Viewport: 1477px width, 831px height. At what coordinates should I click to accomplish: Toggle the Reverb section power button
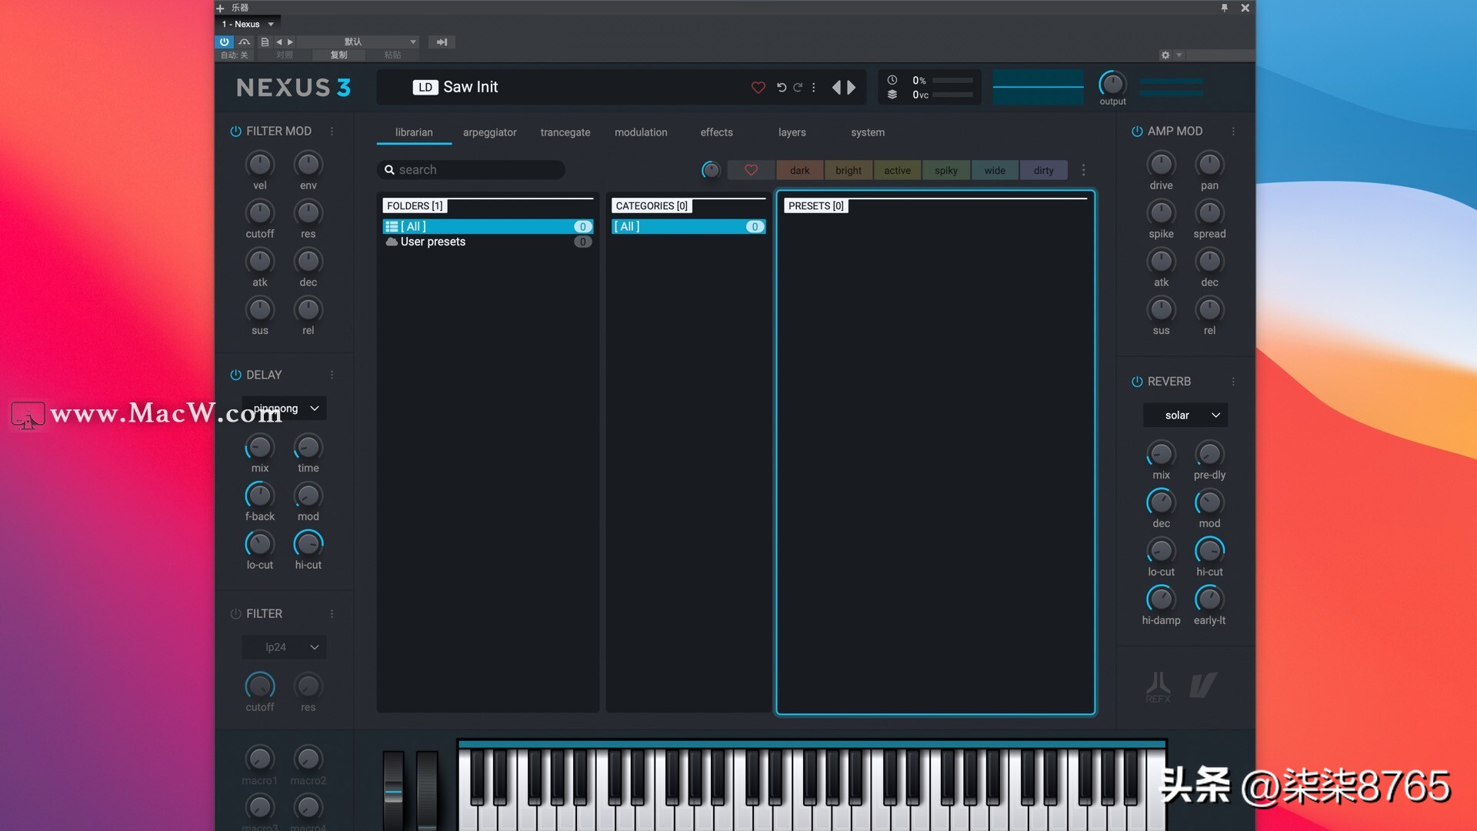pos(1136,381)
